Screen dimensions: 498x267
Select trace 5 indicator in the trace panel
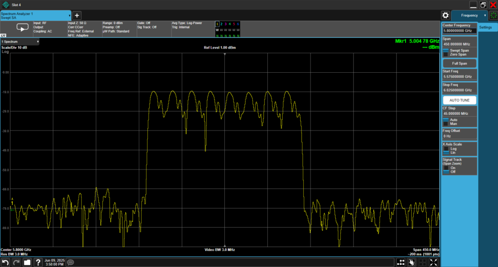[234, 24]
